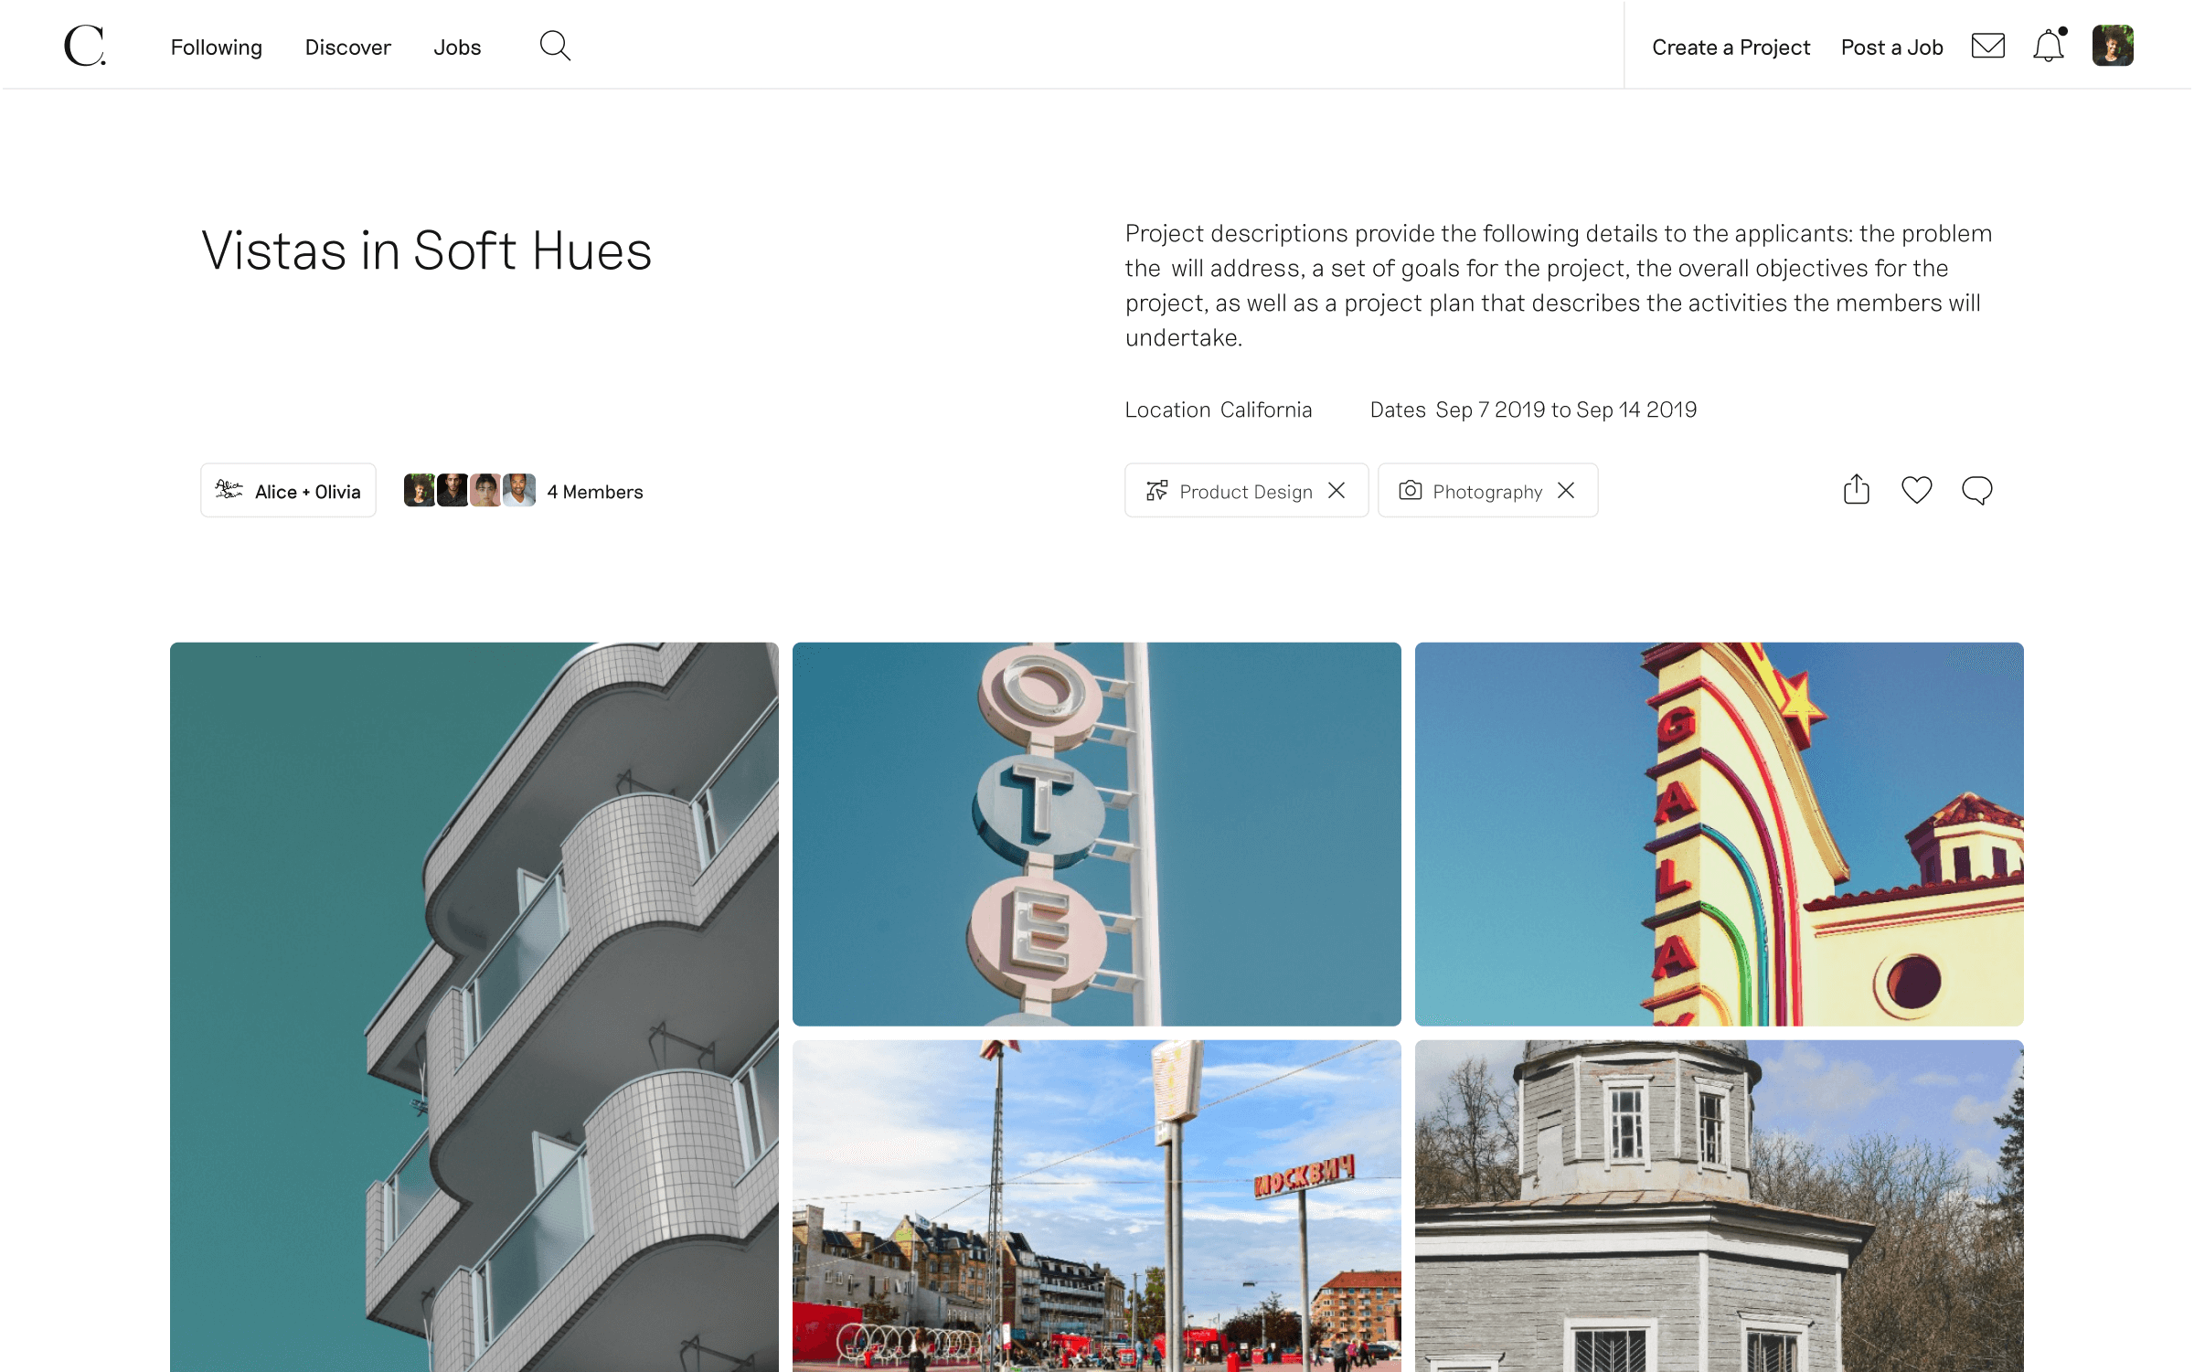Open the mail inbox envelope icon

pos(1987,46)
